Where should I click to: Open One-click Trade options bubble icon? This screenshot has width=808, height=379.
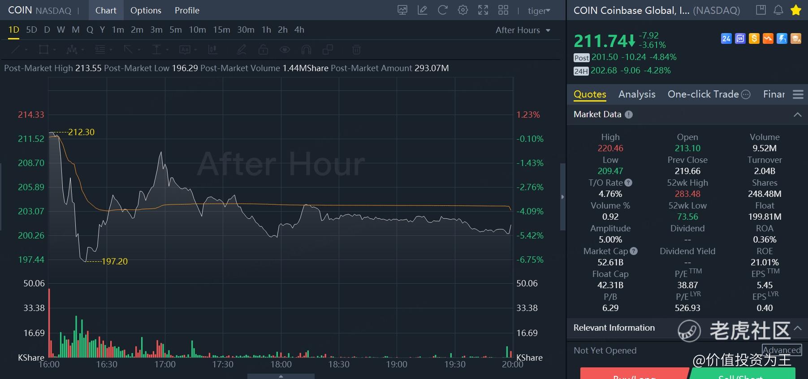(x=746, y=94)
